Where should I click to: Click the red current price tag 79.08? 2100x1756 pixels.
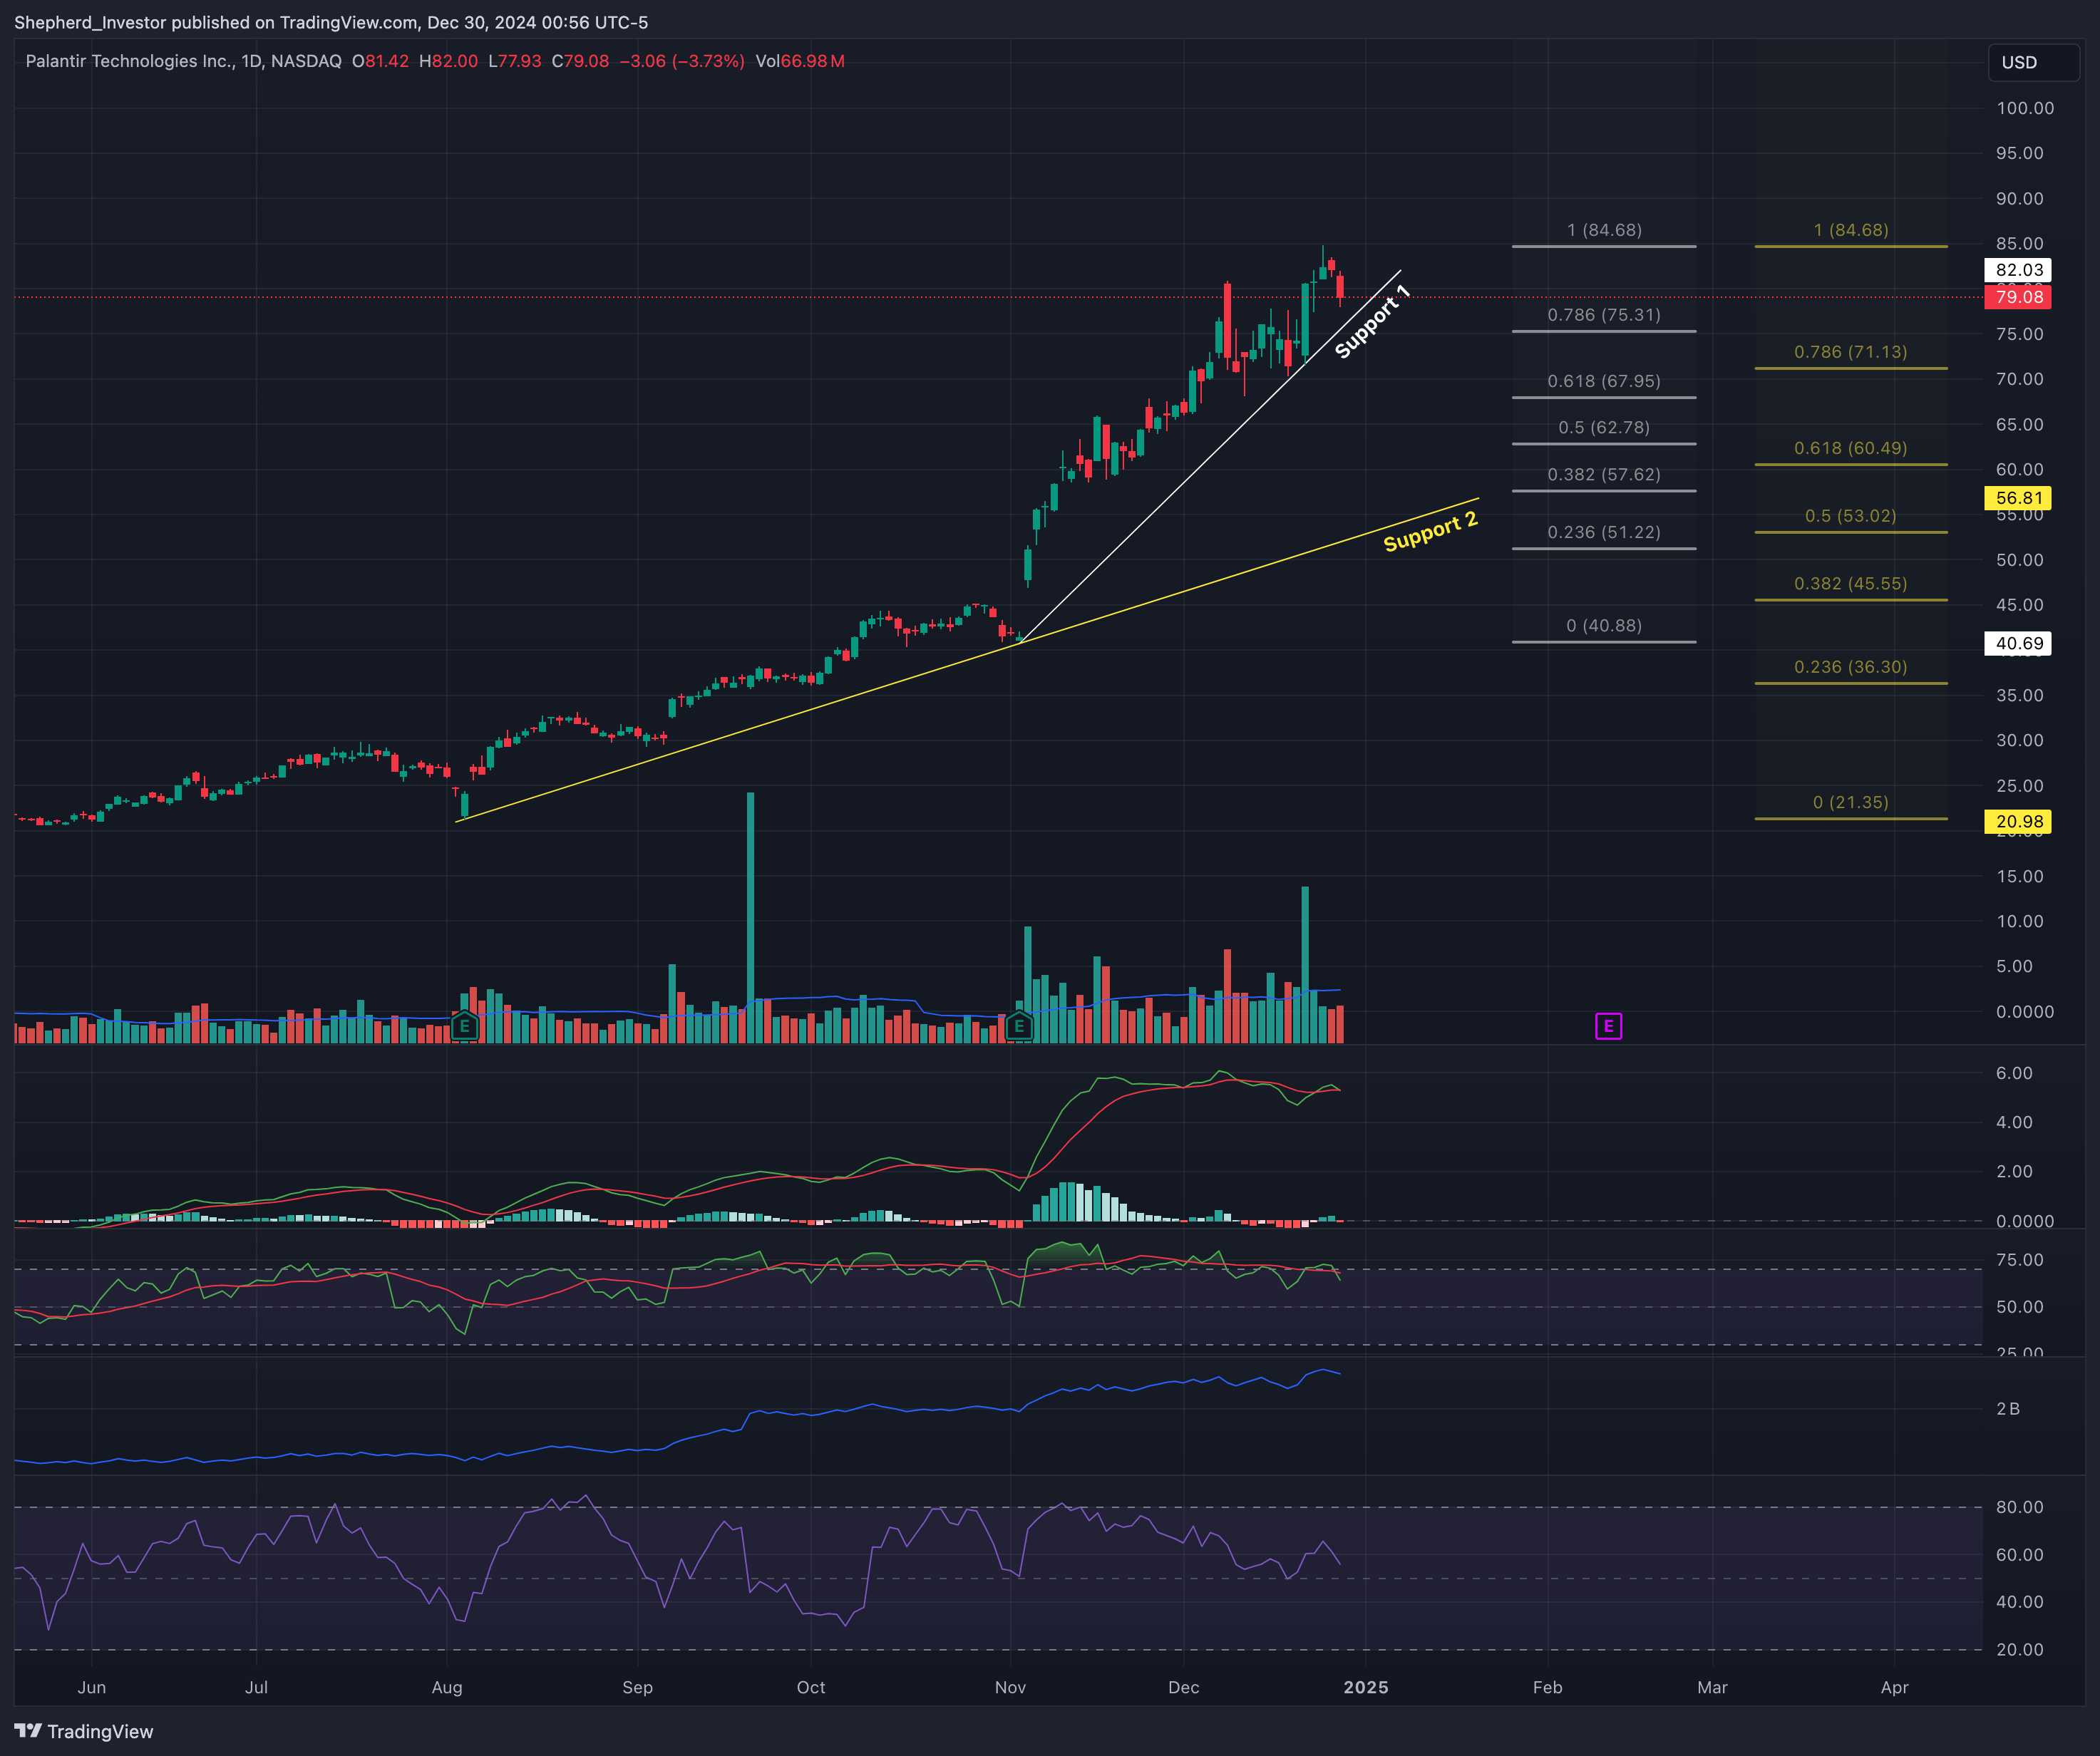click(x=2018, y=297)
